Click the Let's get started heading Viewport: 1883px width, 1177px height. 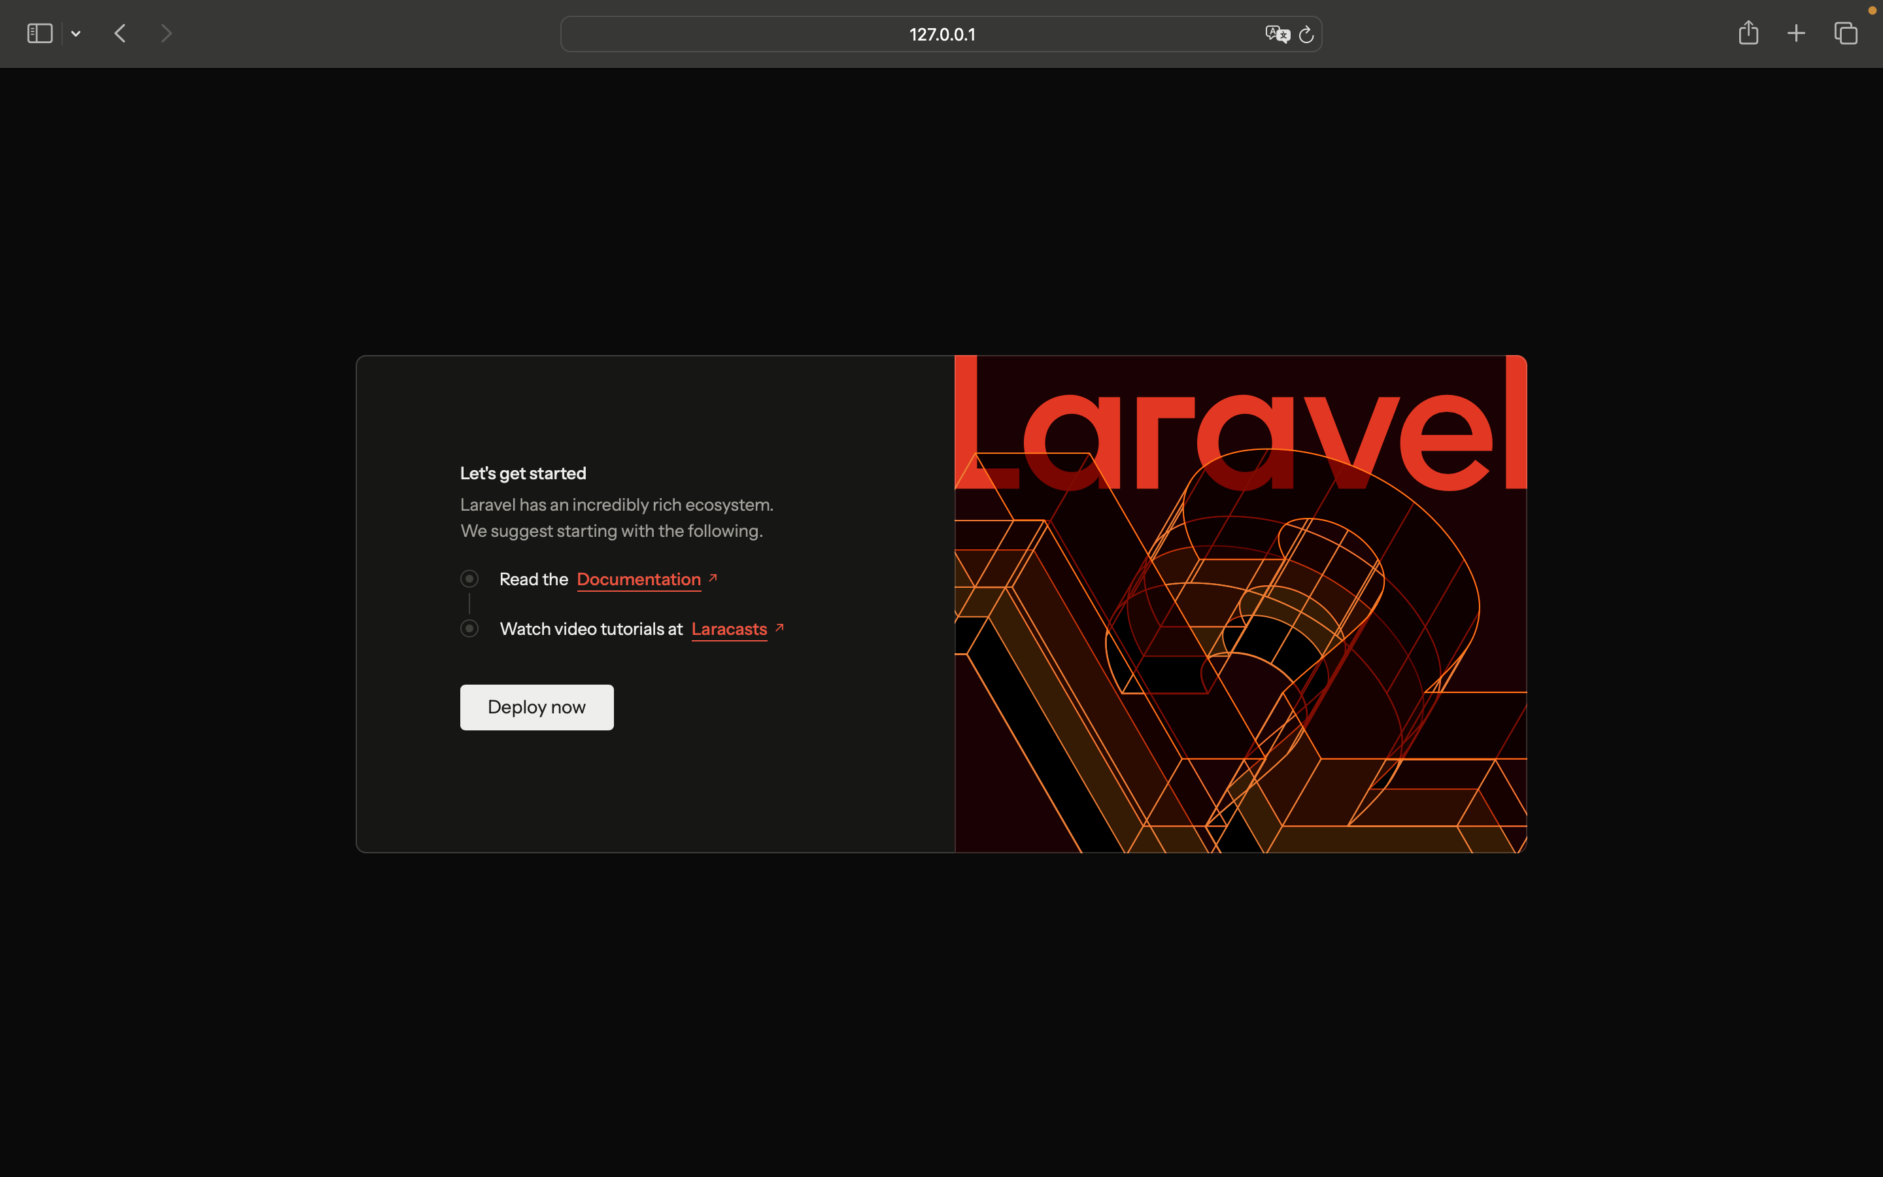523,473
